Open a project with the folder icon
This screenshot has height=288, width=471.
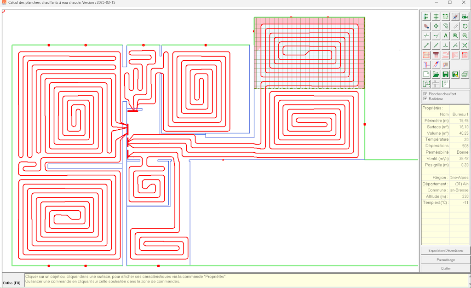pyautogui.click(x=436, y=75)
